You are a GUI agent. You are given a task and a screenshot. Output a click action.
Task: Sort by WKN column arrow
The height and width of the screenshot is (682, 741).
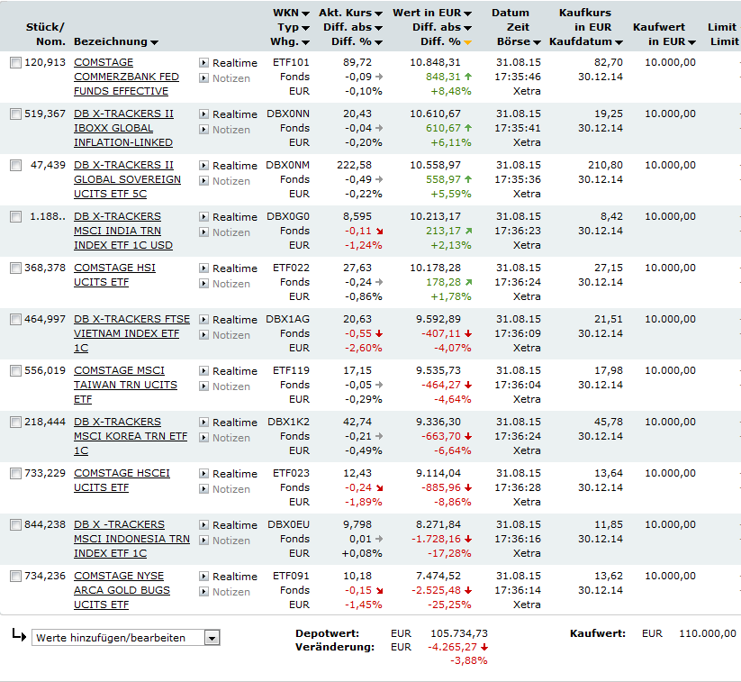[305, 14]
